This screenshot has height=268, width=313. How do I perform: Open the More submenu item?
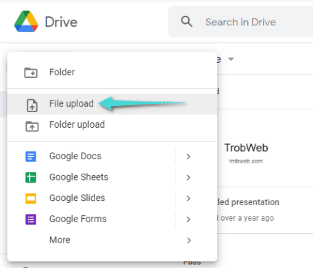[112, 240]
